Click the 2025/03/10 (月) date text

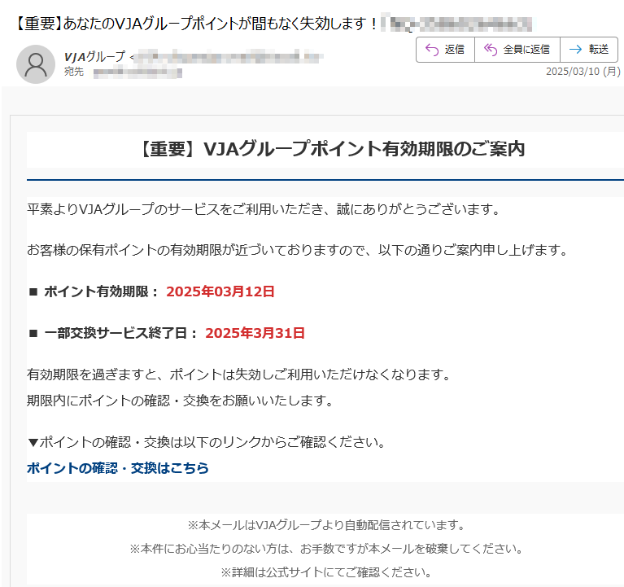(583, 72)
